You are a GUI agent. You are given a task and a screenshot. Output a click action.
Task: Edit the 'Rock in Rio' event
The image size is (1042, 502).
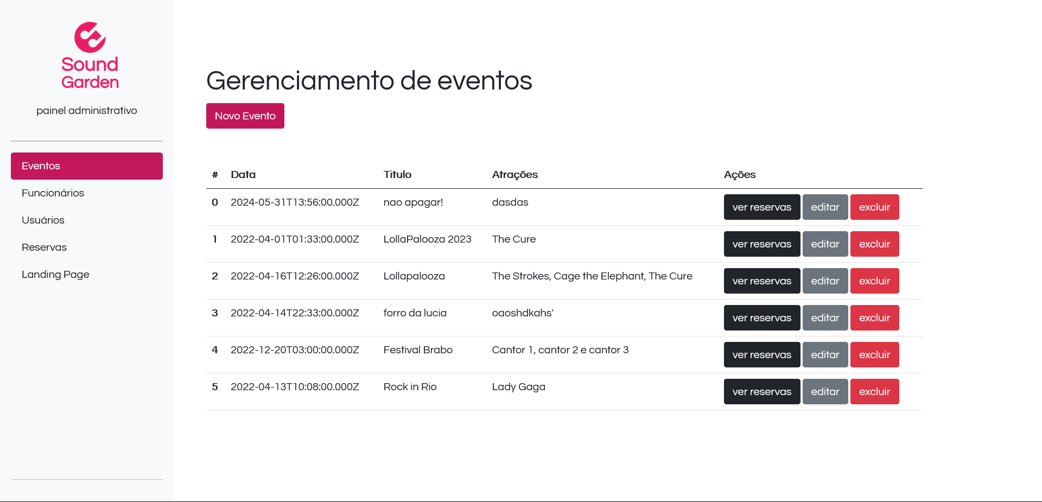coord(825,391)
